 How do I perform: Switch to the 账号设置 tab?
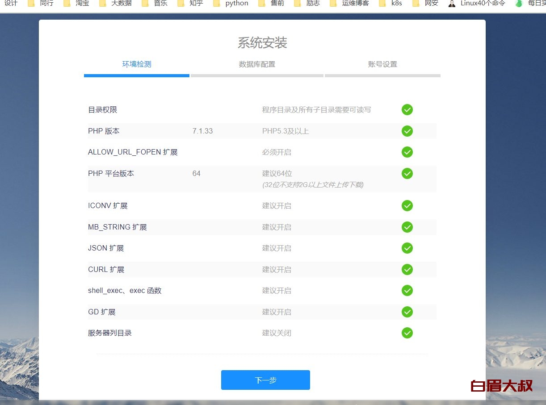tap(382, 64)
